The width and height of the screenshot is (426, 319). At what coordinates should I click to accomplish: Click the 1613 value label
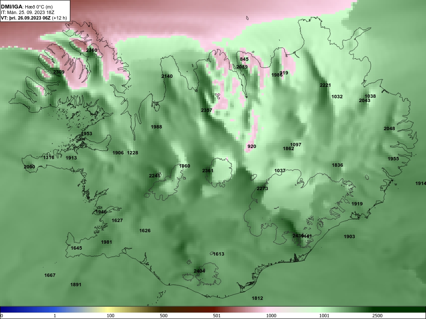(219, 254)
